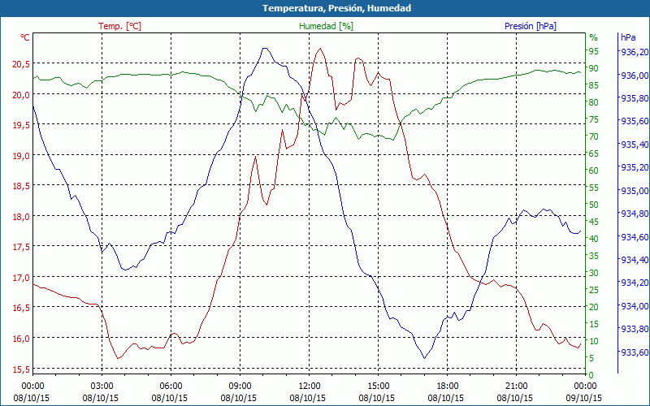Click the '935,60' pressure axis value
Image resolution: width=650 pixels, height=406 pixels.
pyautogui.click(x=633, y=121)
